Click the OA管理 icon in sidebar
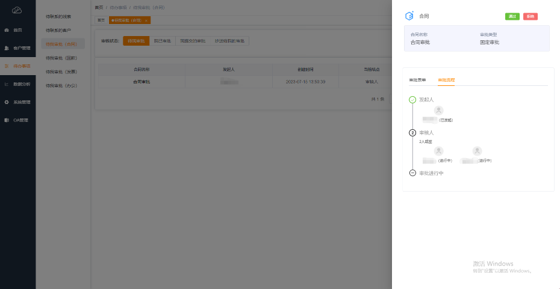This screenshot has height=289, width=560. point(7,120)
